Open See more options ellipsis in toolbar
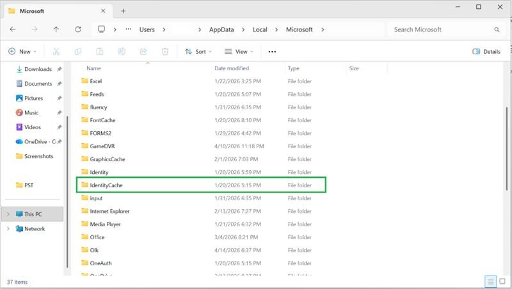Screen dimensions: 512x289 click(272, 52)
